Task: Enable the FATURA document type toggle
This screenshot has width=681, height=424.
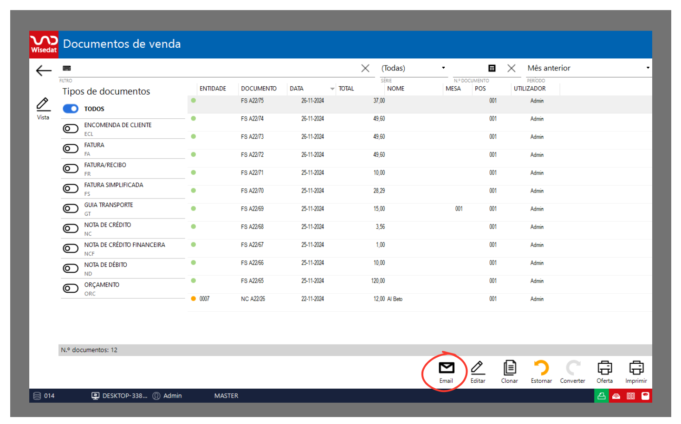Action: 71,148
